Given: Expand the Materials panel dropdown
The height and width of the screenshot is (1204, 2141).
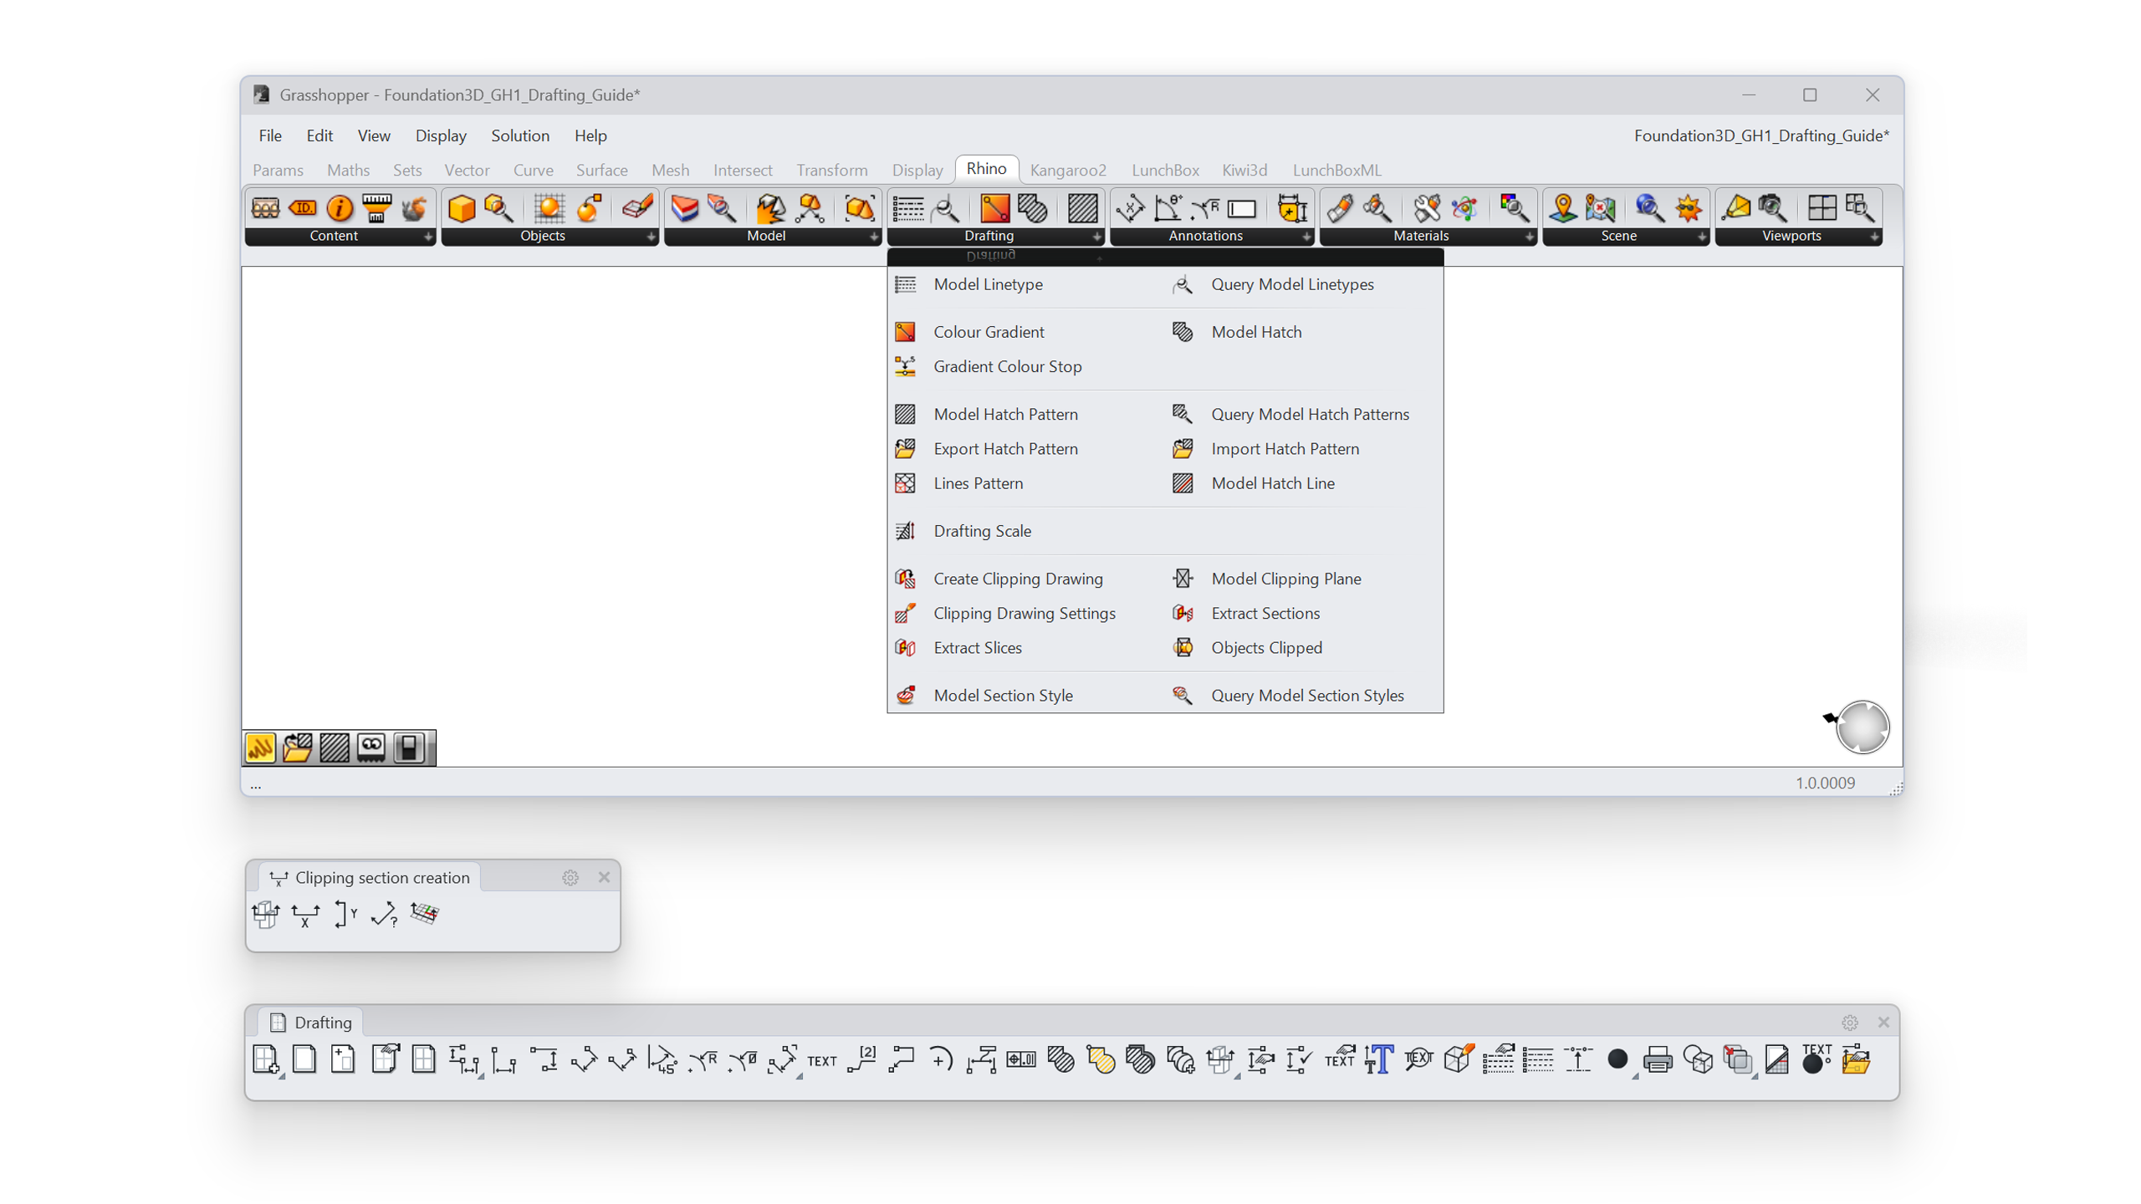Looking at the screenshot, I should coord(1528,237).
